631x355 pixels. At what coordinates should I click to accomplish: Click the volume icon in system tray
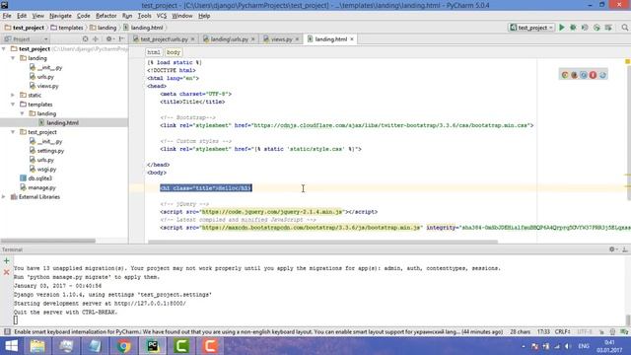pyautogui.click(x=568, y=346)
